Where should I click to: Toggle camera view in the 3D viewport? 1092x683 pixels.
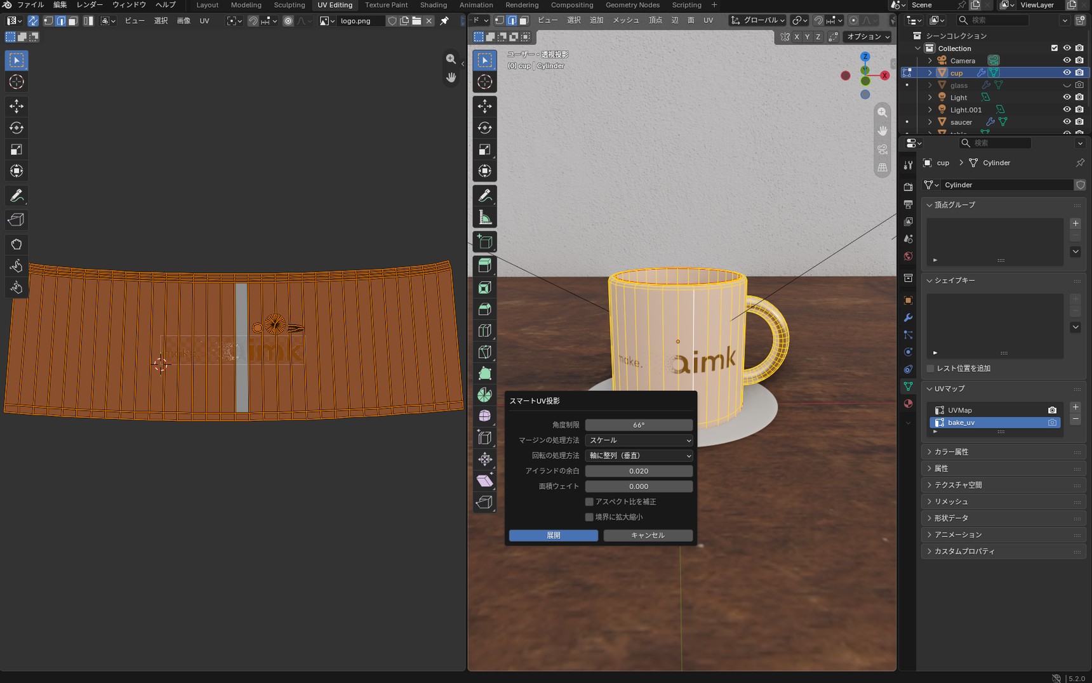click(x=882, y=150)
